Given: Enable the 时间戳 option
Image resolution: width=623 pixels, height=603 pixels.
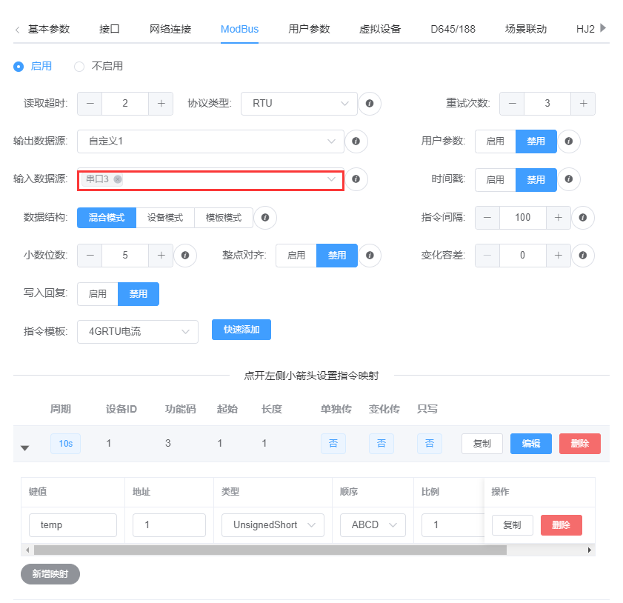Looking at the screenshot, I should coord(495,180).
